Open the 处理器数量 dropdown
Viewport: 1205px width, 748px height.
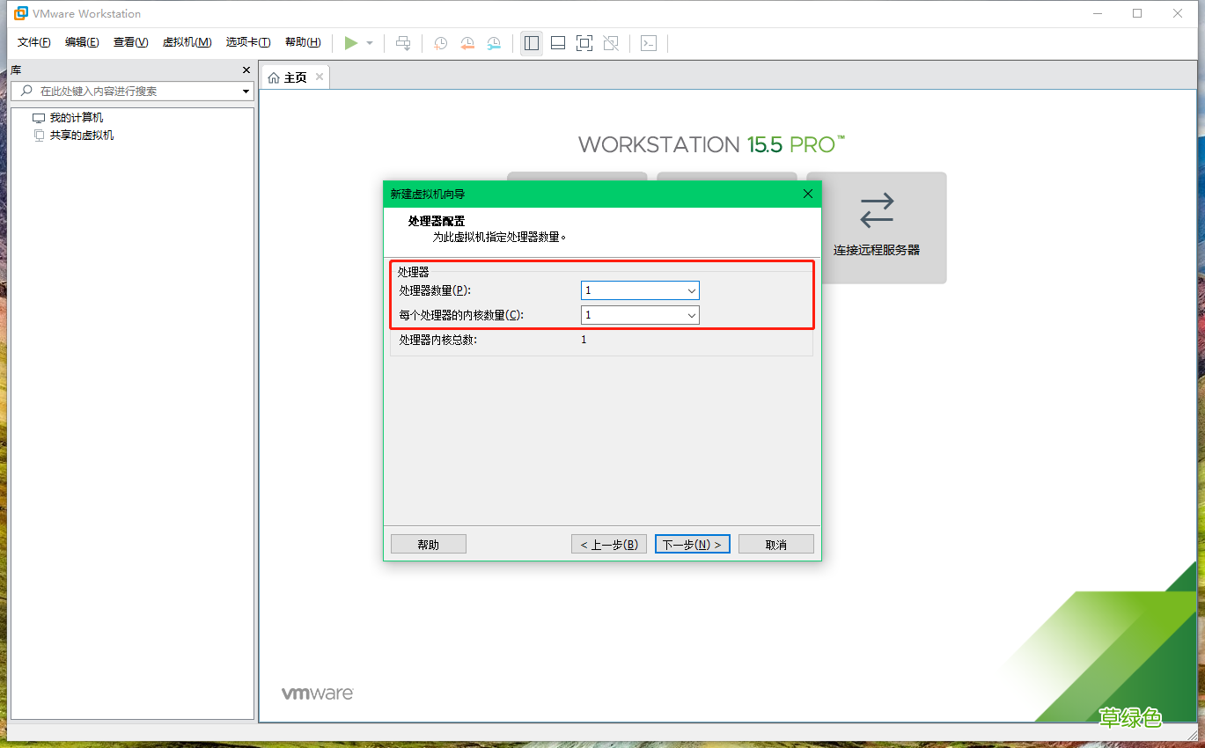pyautogui.click(x=691, y=290)
